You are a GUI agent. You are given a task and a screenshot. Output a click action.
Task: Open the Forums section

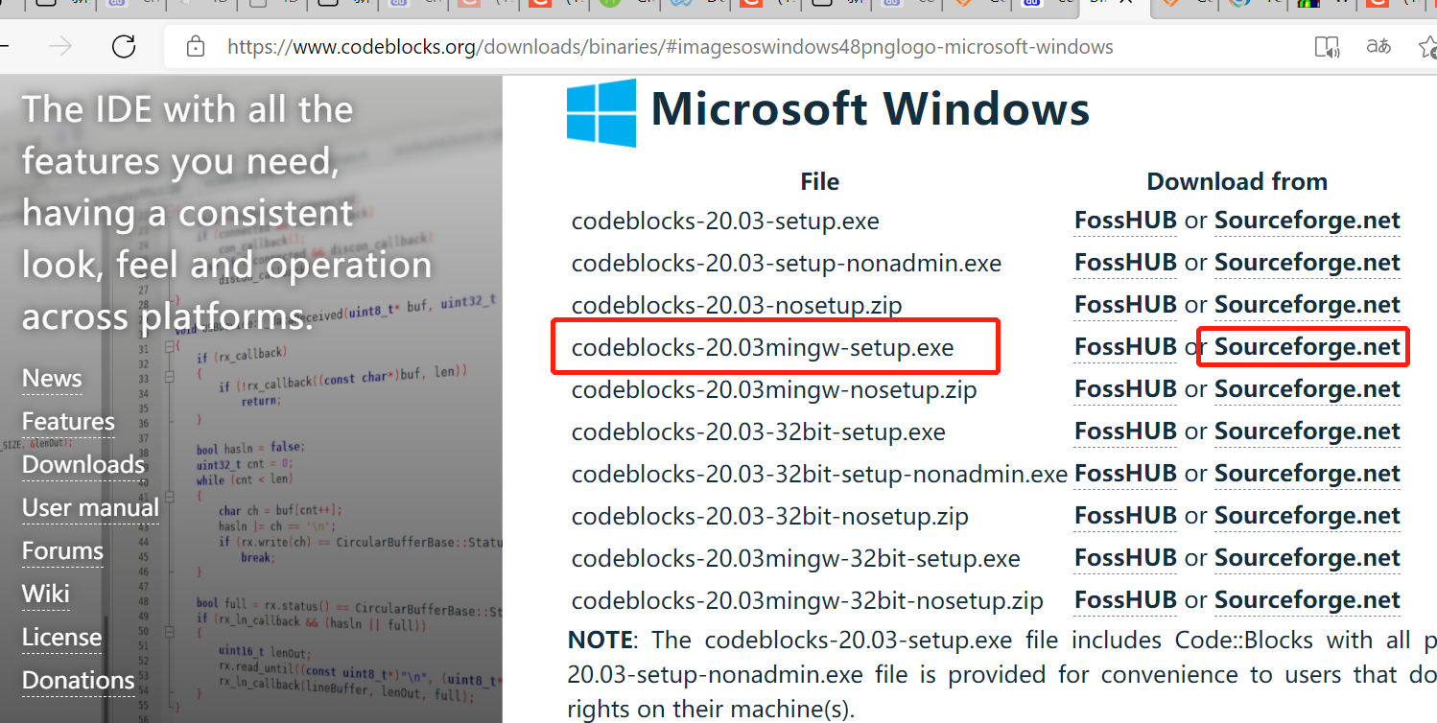[61, 550]
